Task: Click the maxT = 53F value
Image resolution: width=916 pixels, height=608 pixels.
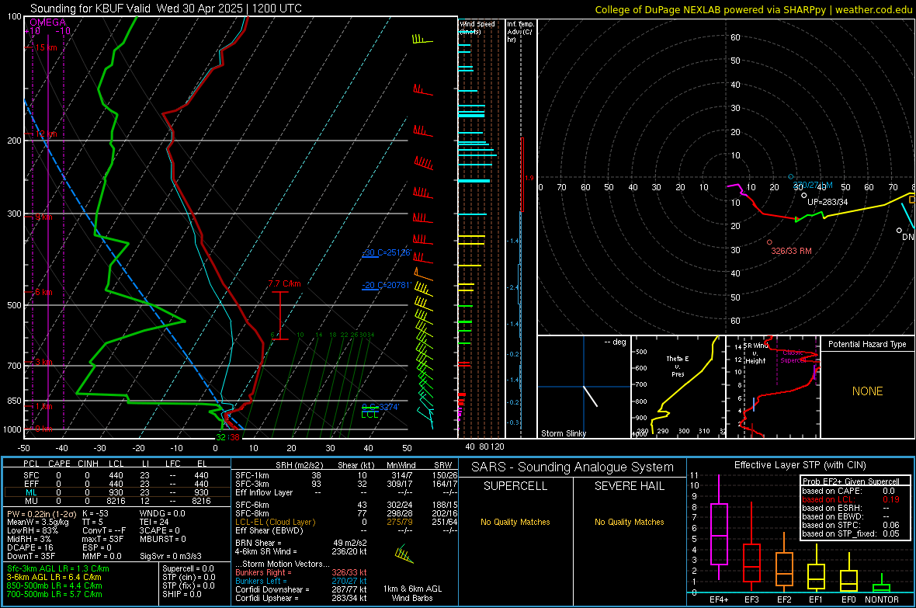Action: (x=102, y=539)
